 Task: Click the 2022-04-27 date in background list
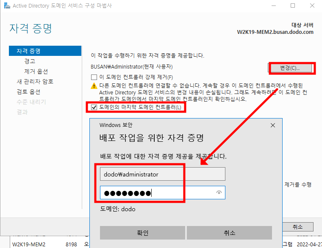309,245
